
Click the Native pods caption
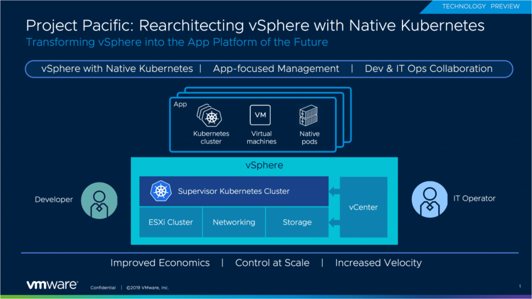pos(310,137)
